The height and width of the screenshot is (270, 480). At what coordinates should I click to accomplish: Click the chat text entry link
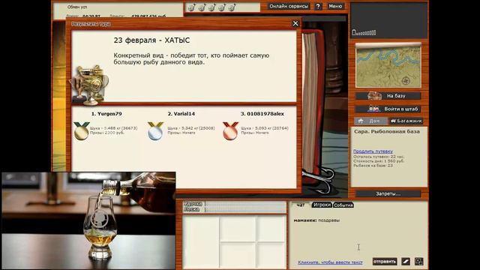tap(330, 262)
